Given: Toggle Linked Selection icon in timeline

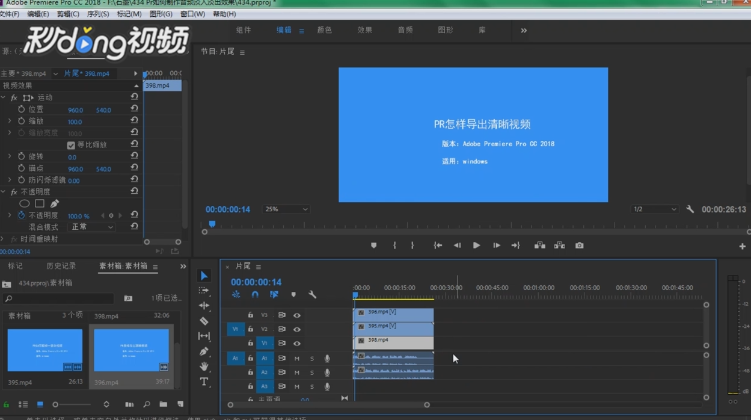Looking at the screenshot, I should click(x=274, y=295).
